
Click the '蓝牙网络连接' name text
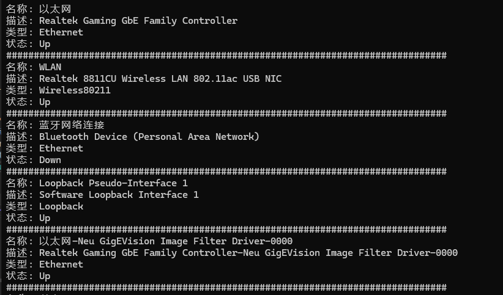pos(72,125)
